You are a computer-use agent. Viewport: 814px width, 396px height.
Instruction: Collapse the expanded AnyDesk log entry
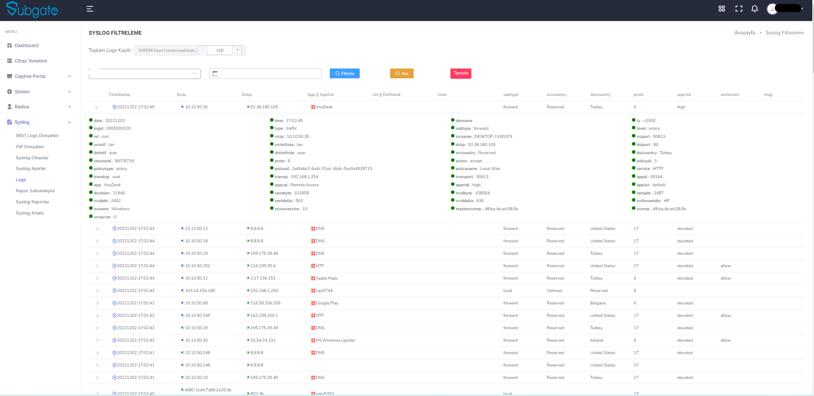click(x=97, y=107)
